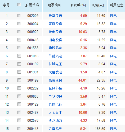This screenshot has width=125, height=132.
Task: Tick checkbox for stock 600192
Action: pos(19,64)
